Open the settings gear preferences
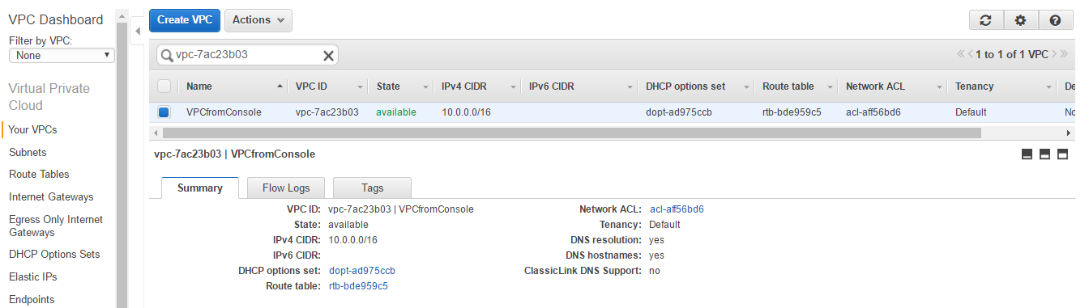This screenshot has height=308, width=1089. tap(1020, 21)
